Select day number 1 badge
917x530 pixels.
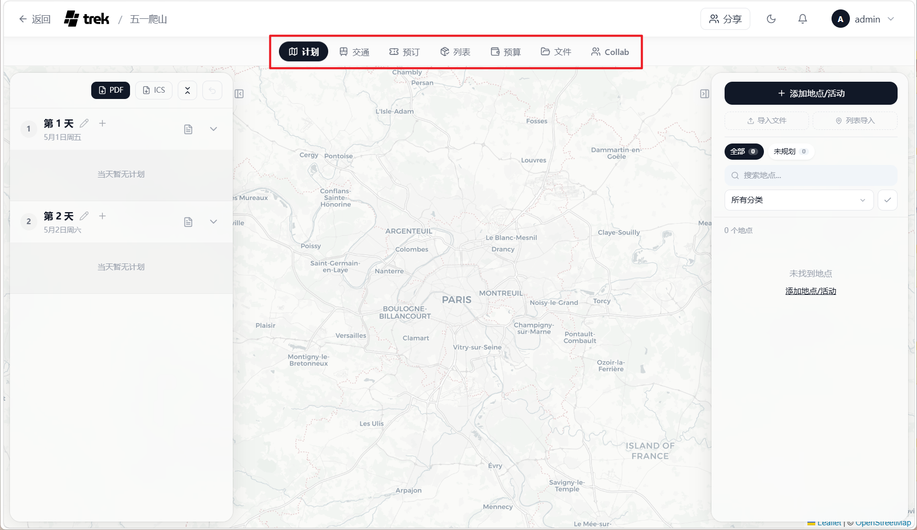pos(29,129)
